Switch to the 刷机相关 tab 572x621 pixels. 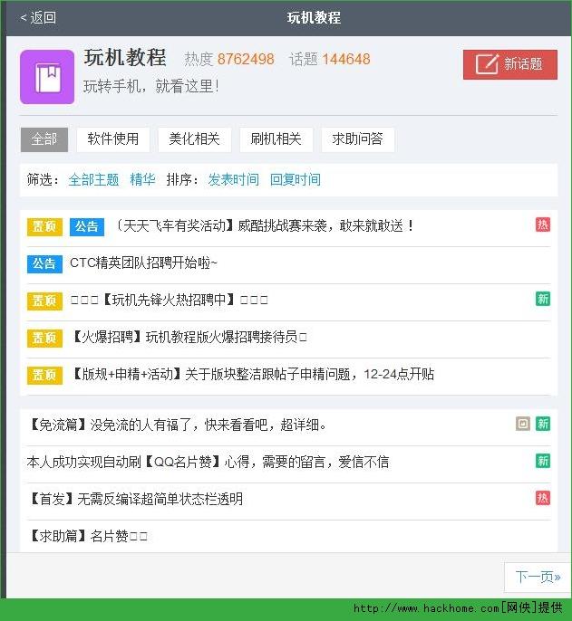(x=276, y=139)
